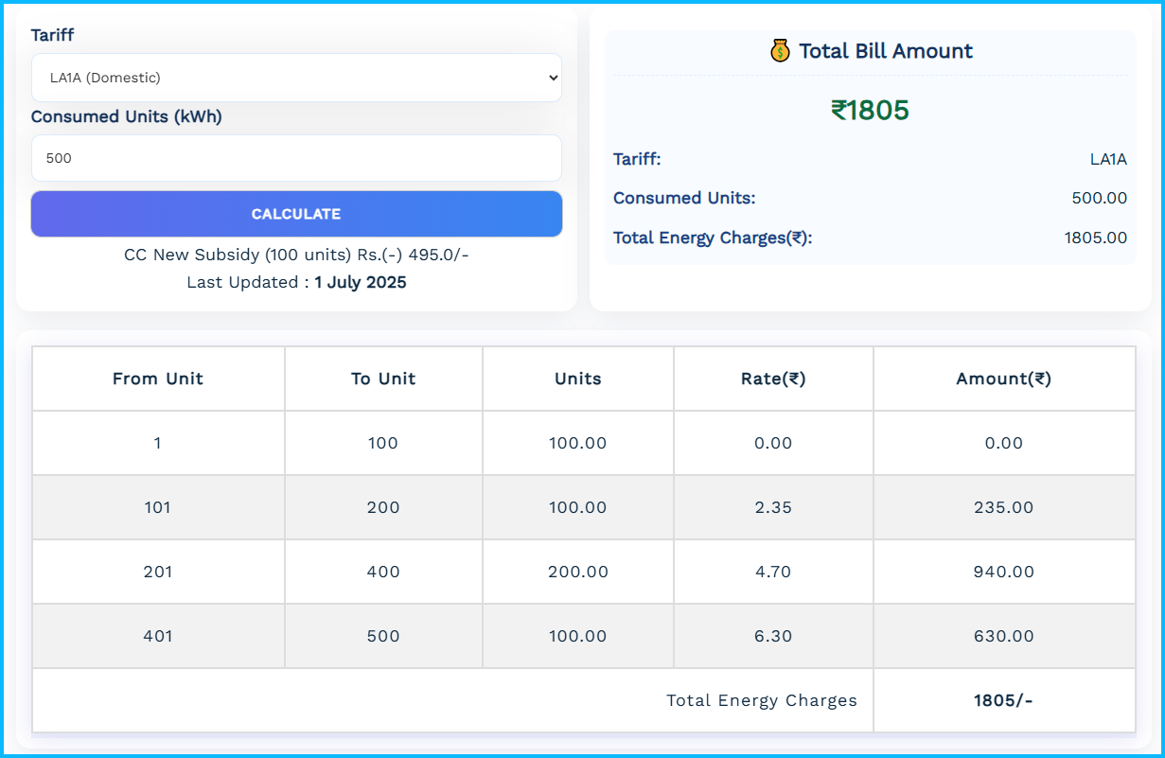Click the CALCULATE button
The height and width of the screenshot is (758, 1165).
(x=296, y=214)
